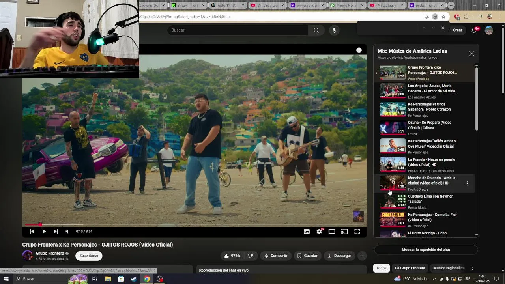Click the 19°C Nublado weather widget
Screen dimensions: 505x284
point(411,279)
